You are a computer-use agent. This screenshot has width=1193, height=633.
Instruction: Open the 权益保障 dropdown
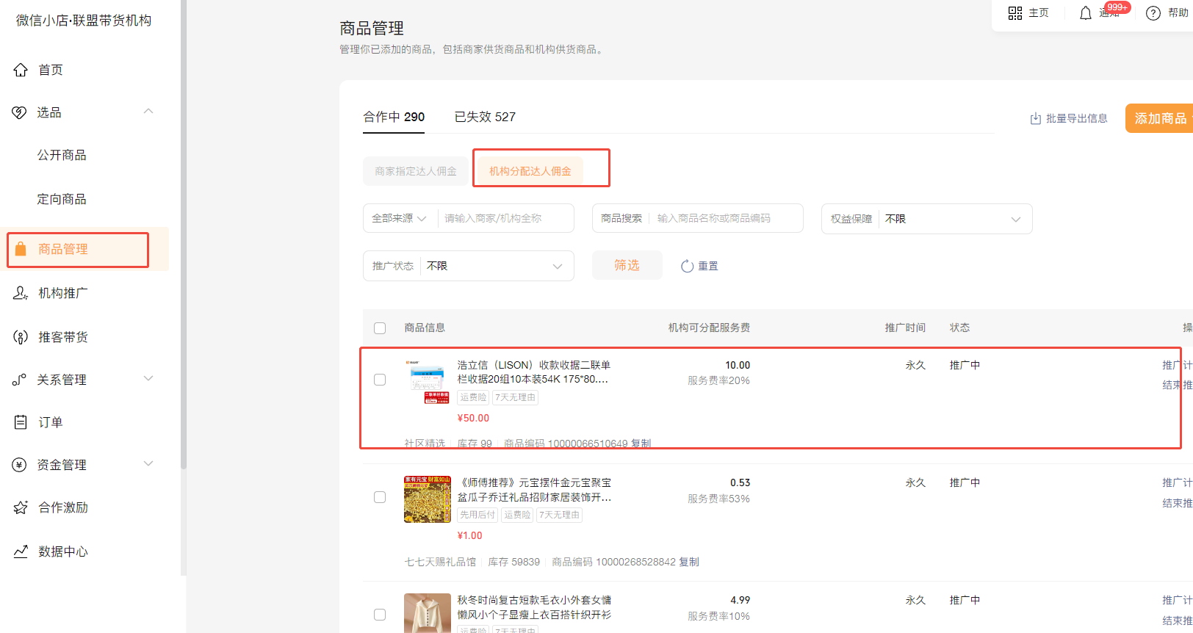coord(954,219)
